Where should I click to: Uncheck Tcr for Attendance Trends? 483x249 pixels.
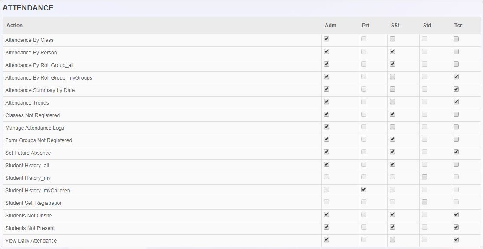pyautogui.click(x=456, y=102)
